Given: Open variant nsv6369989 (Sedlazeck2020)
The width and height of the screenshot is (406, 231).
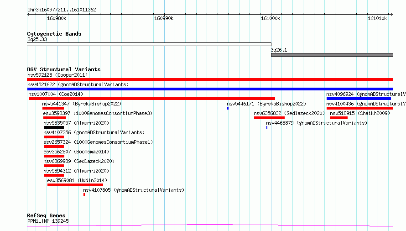Looking at the screenshot, I should click(x=79, y=161).
